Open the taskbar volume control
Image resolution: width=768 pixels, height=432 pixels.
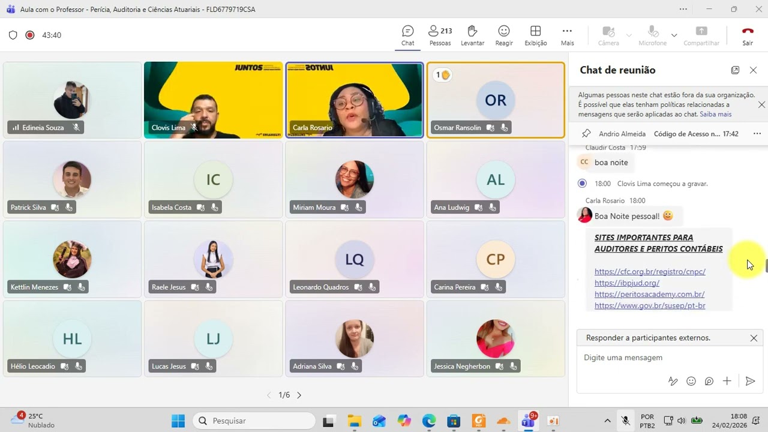click(681, 421)
